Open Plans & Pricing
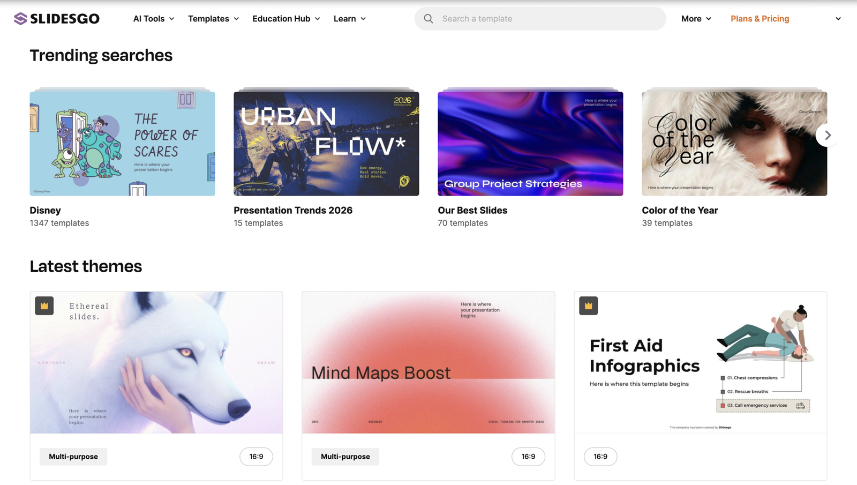The height and width of the screenshot is (485, 857). pos(759,18)
